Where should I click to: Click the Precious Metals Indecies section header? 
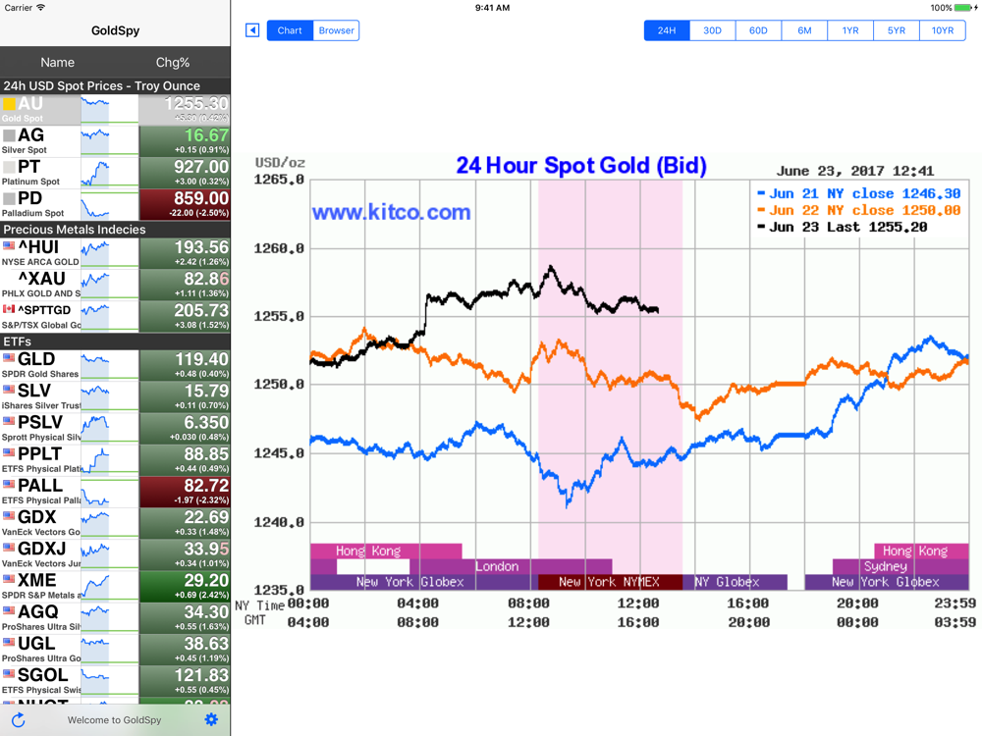(x=115, y=229)
